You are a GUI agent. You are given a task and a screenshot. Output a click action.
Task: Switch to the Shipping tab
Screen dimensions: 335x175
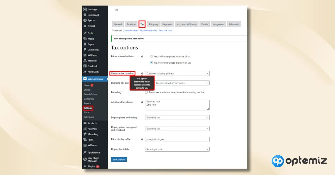click(x=153, y=24)
